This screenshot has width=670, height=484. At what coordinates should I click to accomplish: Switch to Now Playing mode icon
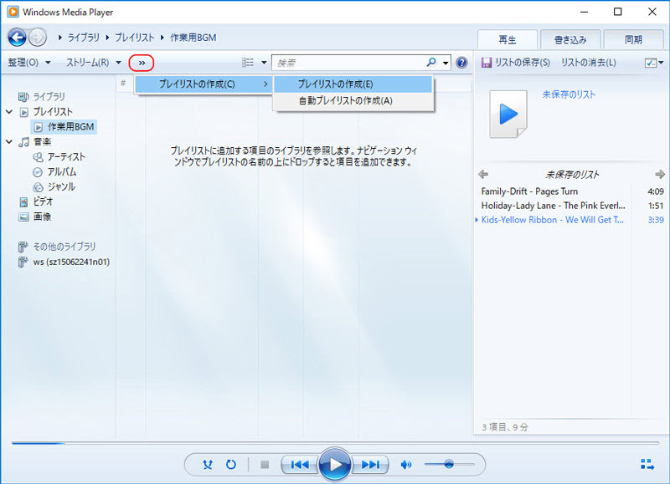coord(647,464)
